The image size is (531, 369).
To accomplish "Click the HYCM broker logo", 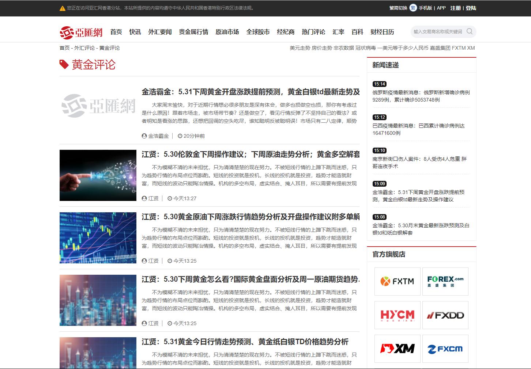I will point(398,315).
